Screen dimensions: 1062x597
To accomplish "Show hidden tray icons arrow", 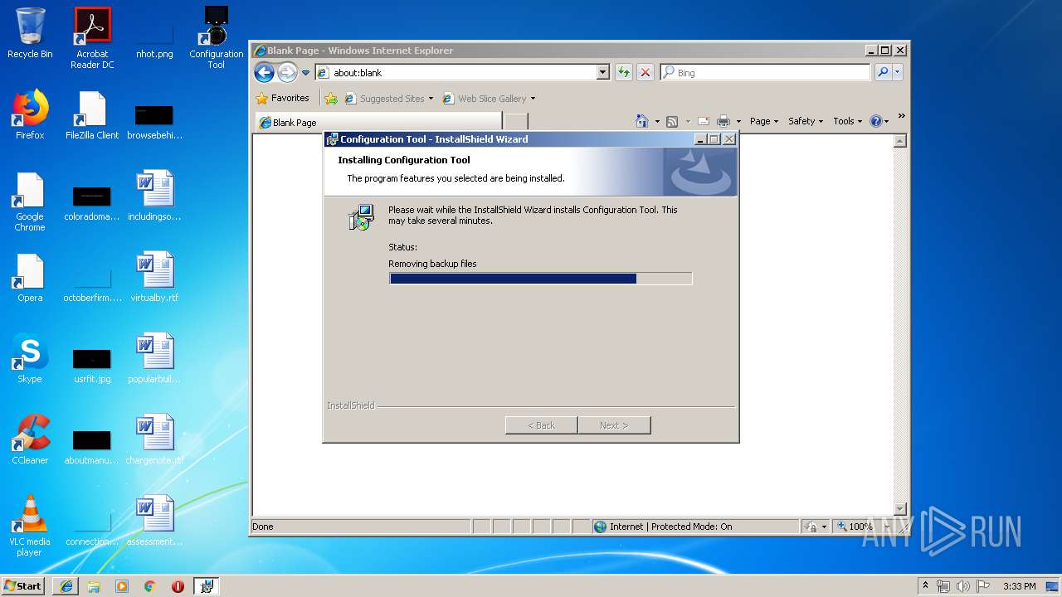I will [x=925, y=586].
